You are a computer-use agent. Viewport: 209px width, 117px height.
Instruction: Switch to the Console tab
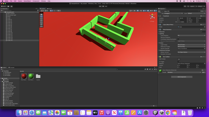(x=11, y=68)
